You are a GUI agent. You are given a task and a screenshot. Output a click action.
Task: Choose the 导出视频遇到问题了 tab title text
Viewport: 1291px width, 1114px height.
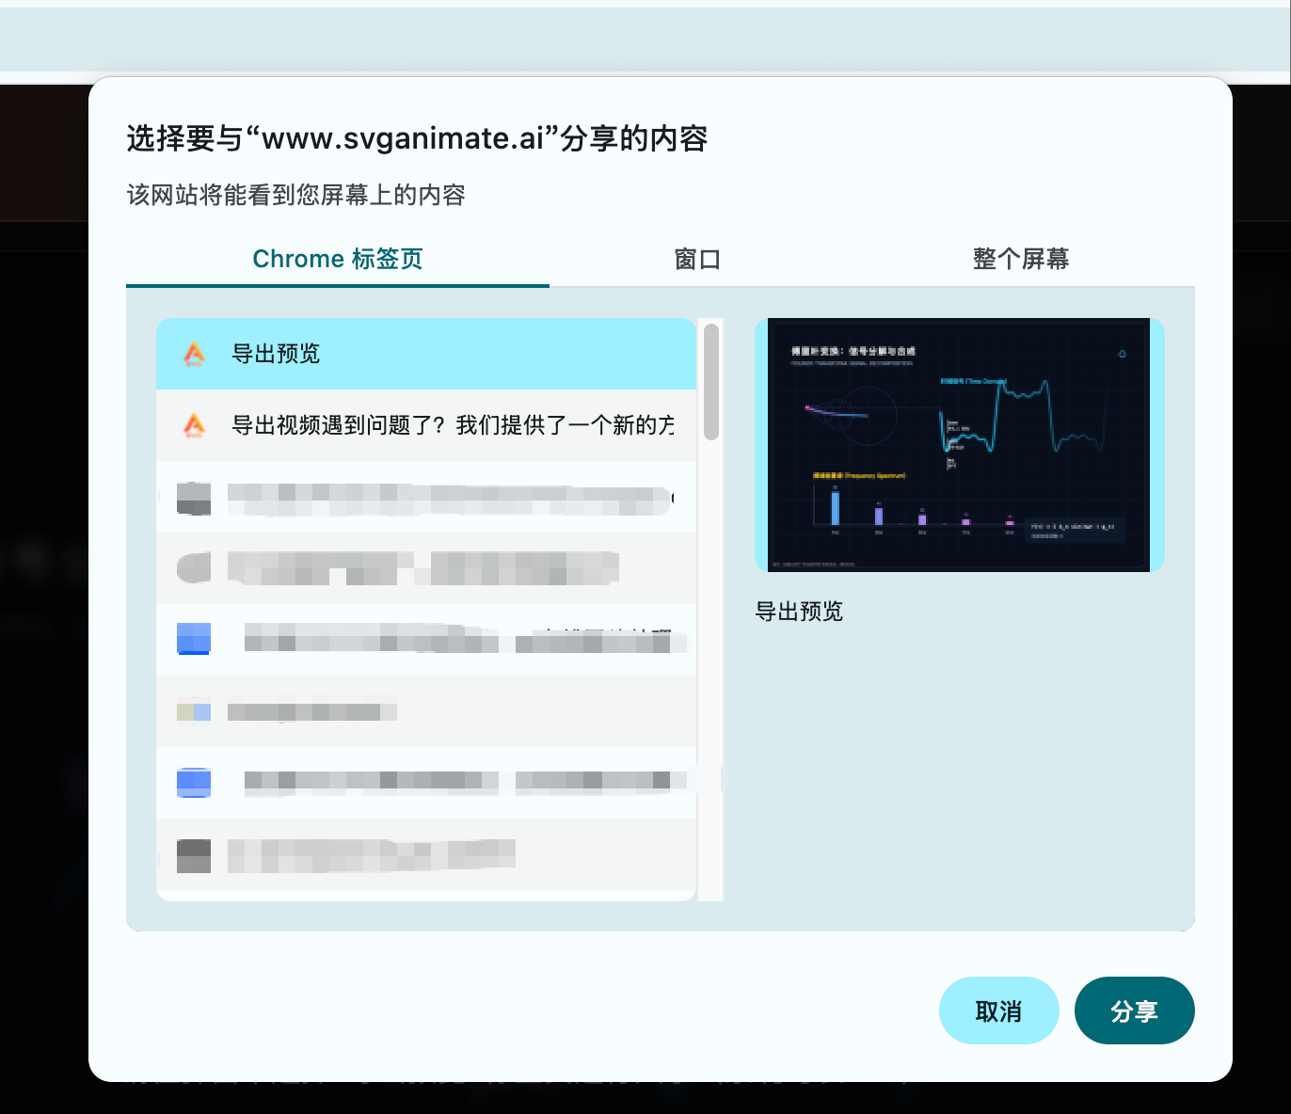[x=453, y=425]
